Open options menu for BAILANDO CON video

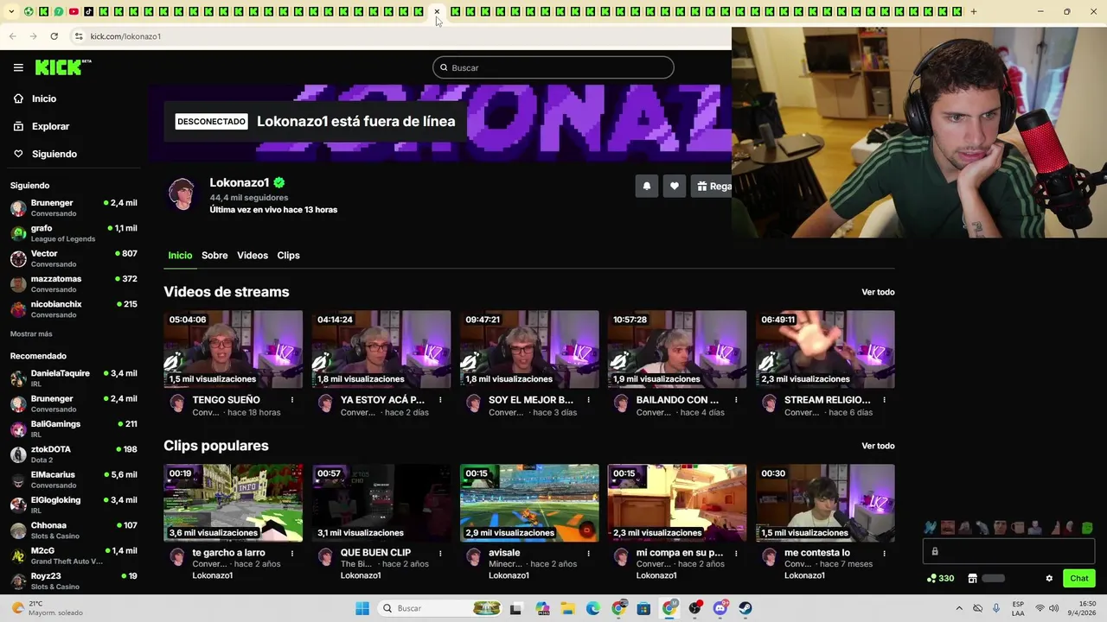(x=736, y=400)
